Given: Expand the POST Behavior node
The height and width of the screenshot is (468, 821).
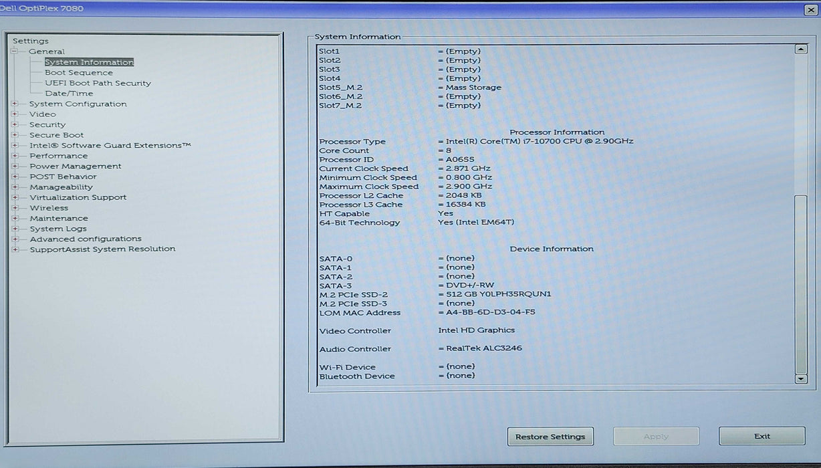Looking at the screenshot, I should (x=14, y=177).
